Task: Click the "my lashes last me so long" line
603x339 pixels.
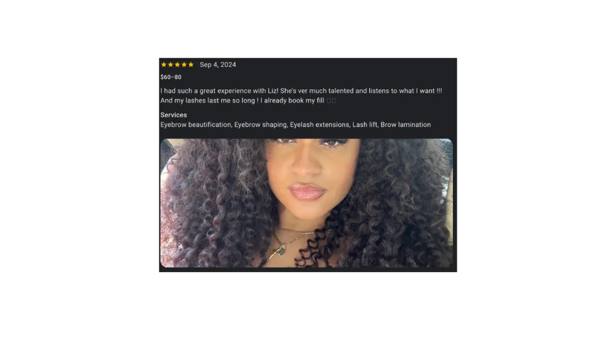Action: click(248, 100)
